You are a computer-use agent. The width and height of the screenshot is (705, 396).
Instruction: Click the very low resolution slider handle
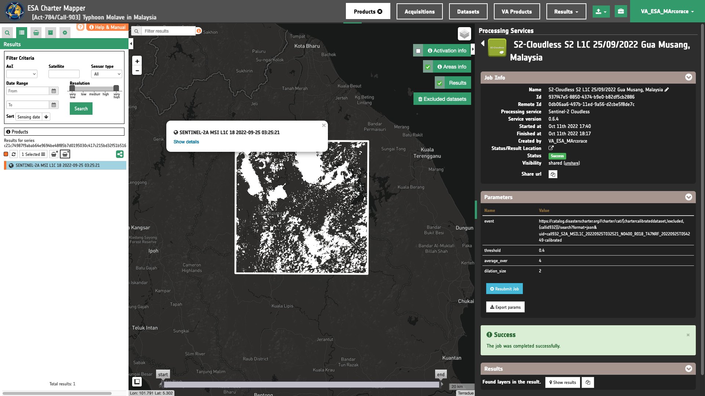[x=72, y=88]
